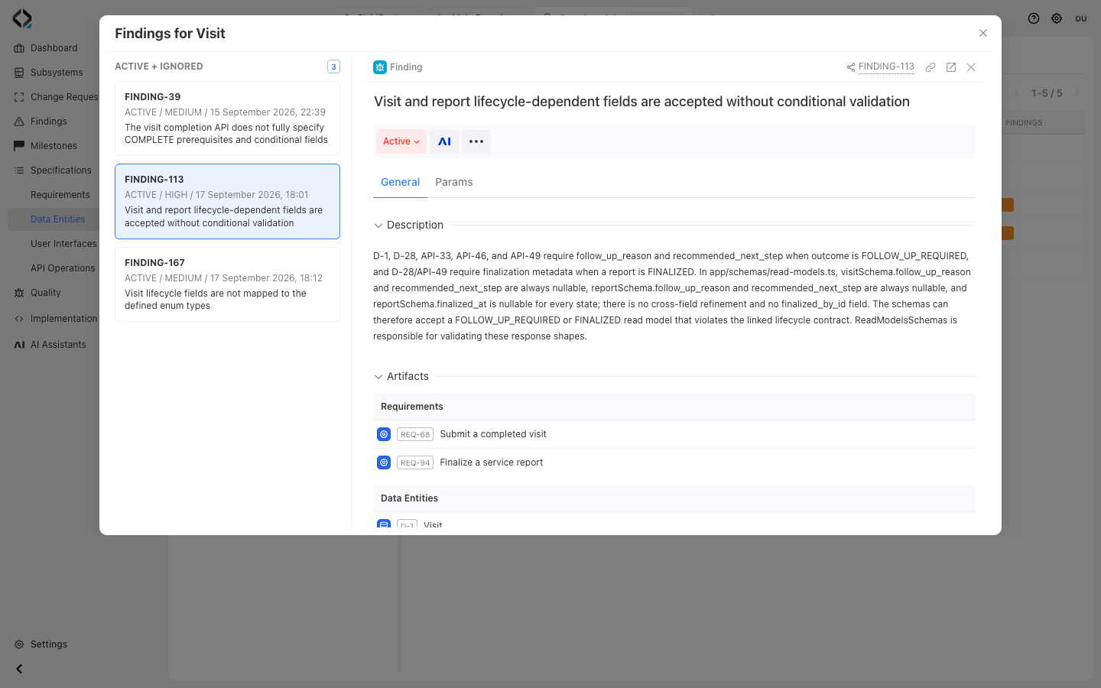Click the AI assistant button
The height and width of the screenshot is (688, 1101).
coord(444,141)
